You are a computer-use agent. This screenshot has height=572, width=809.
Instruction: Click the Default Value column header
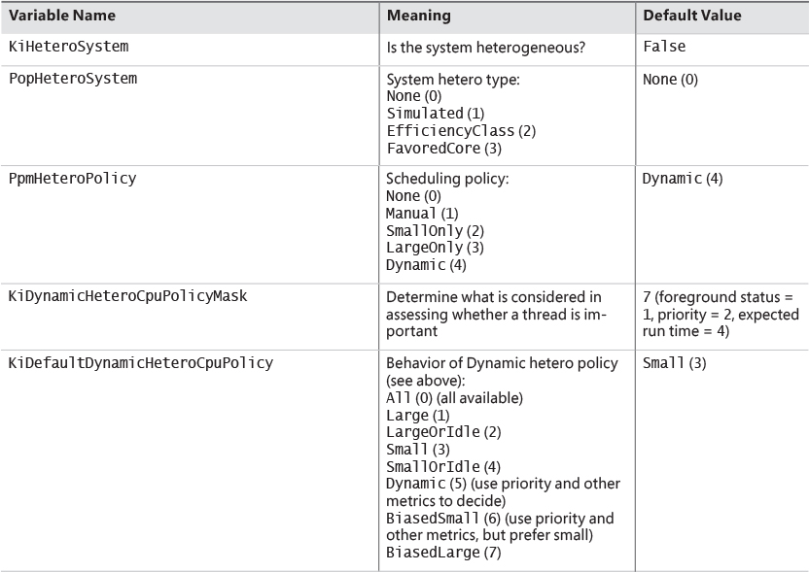point(691,16)
